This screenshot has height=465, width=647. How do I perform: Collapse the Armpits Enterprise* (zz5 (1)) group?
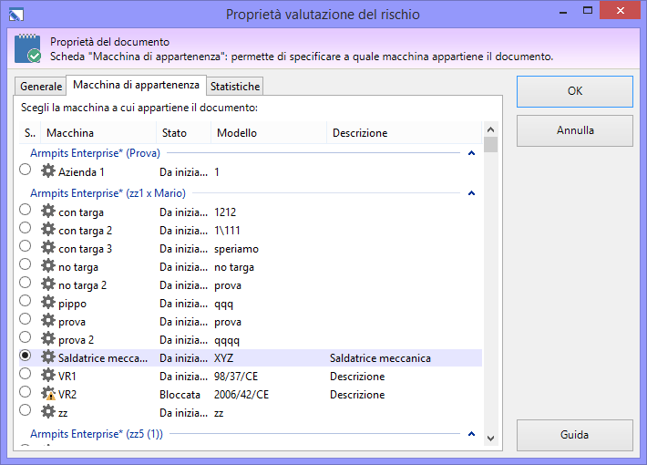[471, 434]
